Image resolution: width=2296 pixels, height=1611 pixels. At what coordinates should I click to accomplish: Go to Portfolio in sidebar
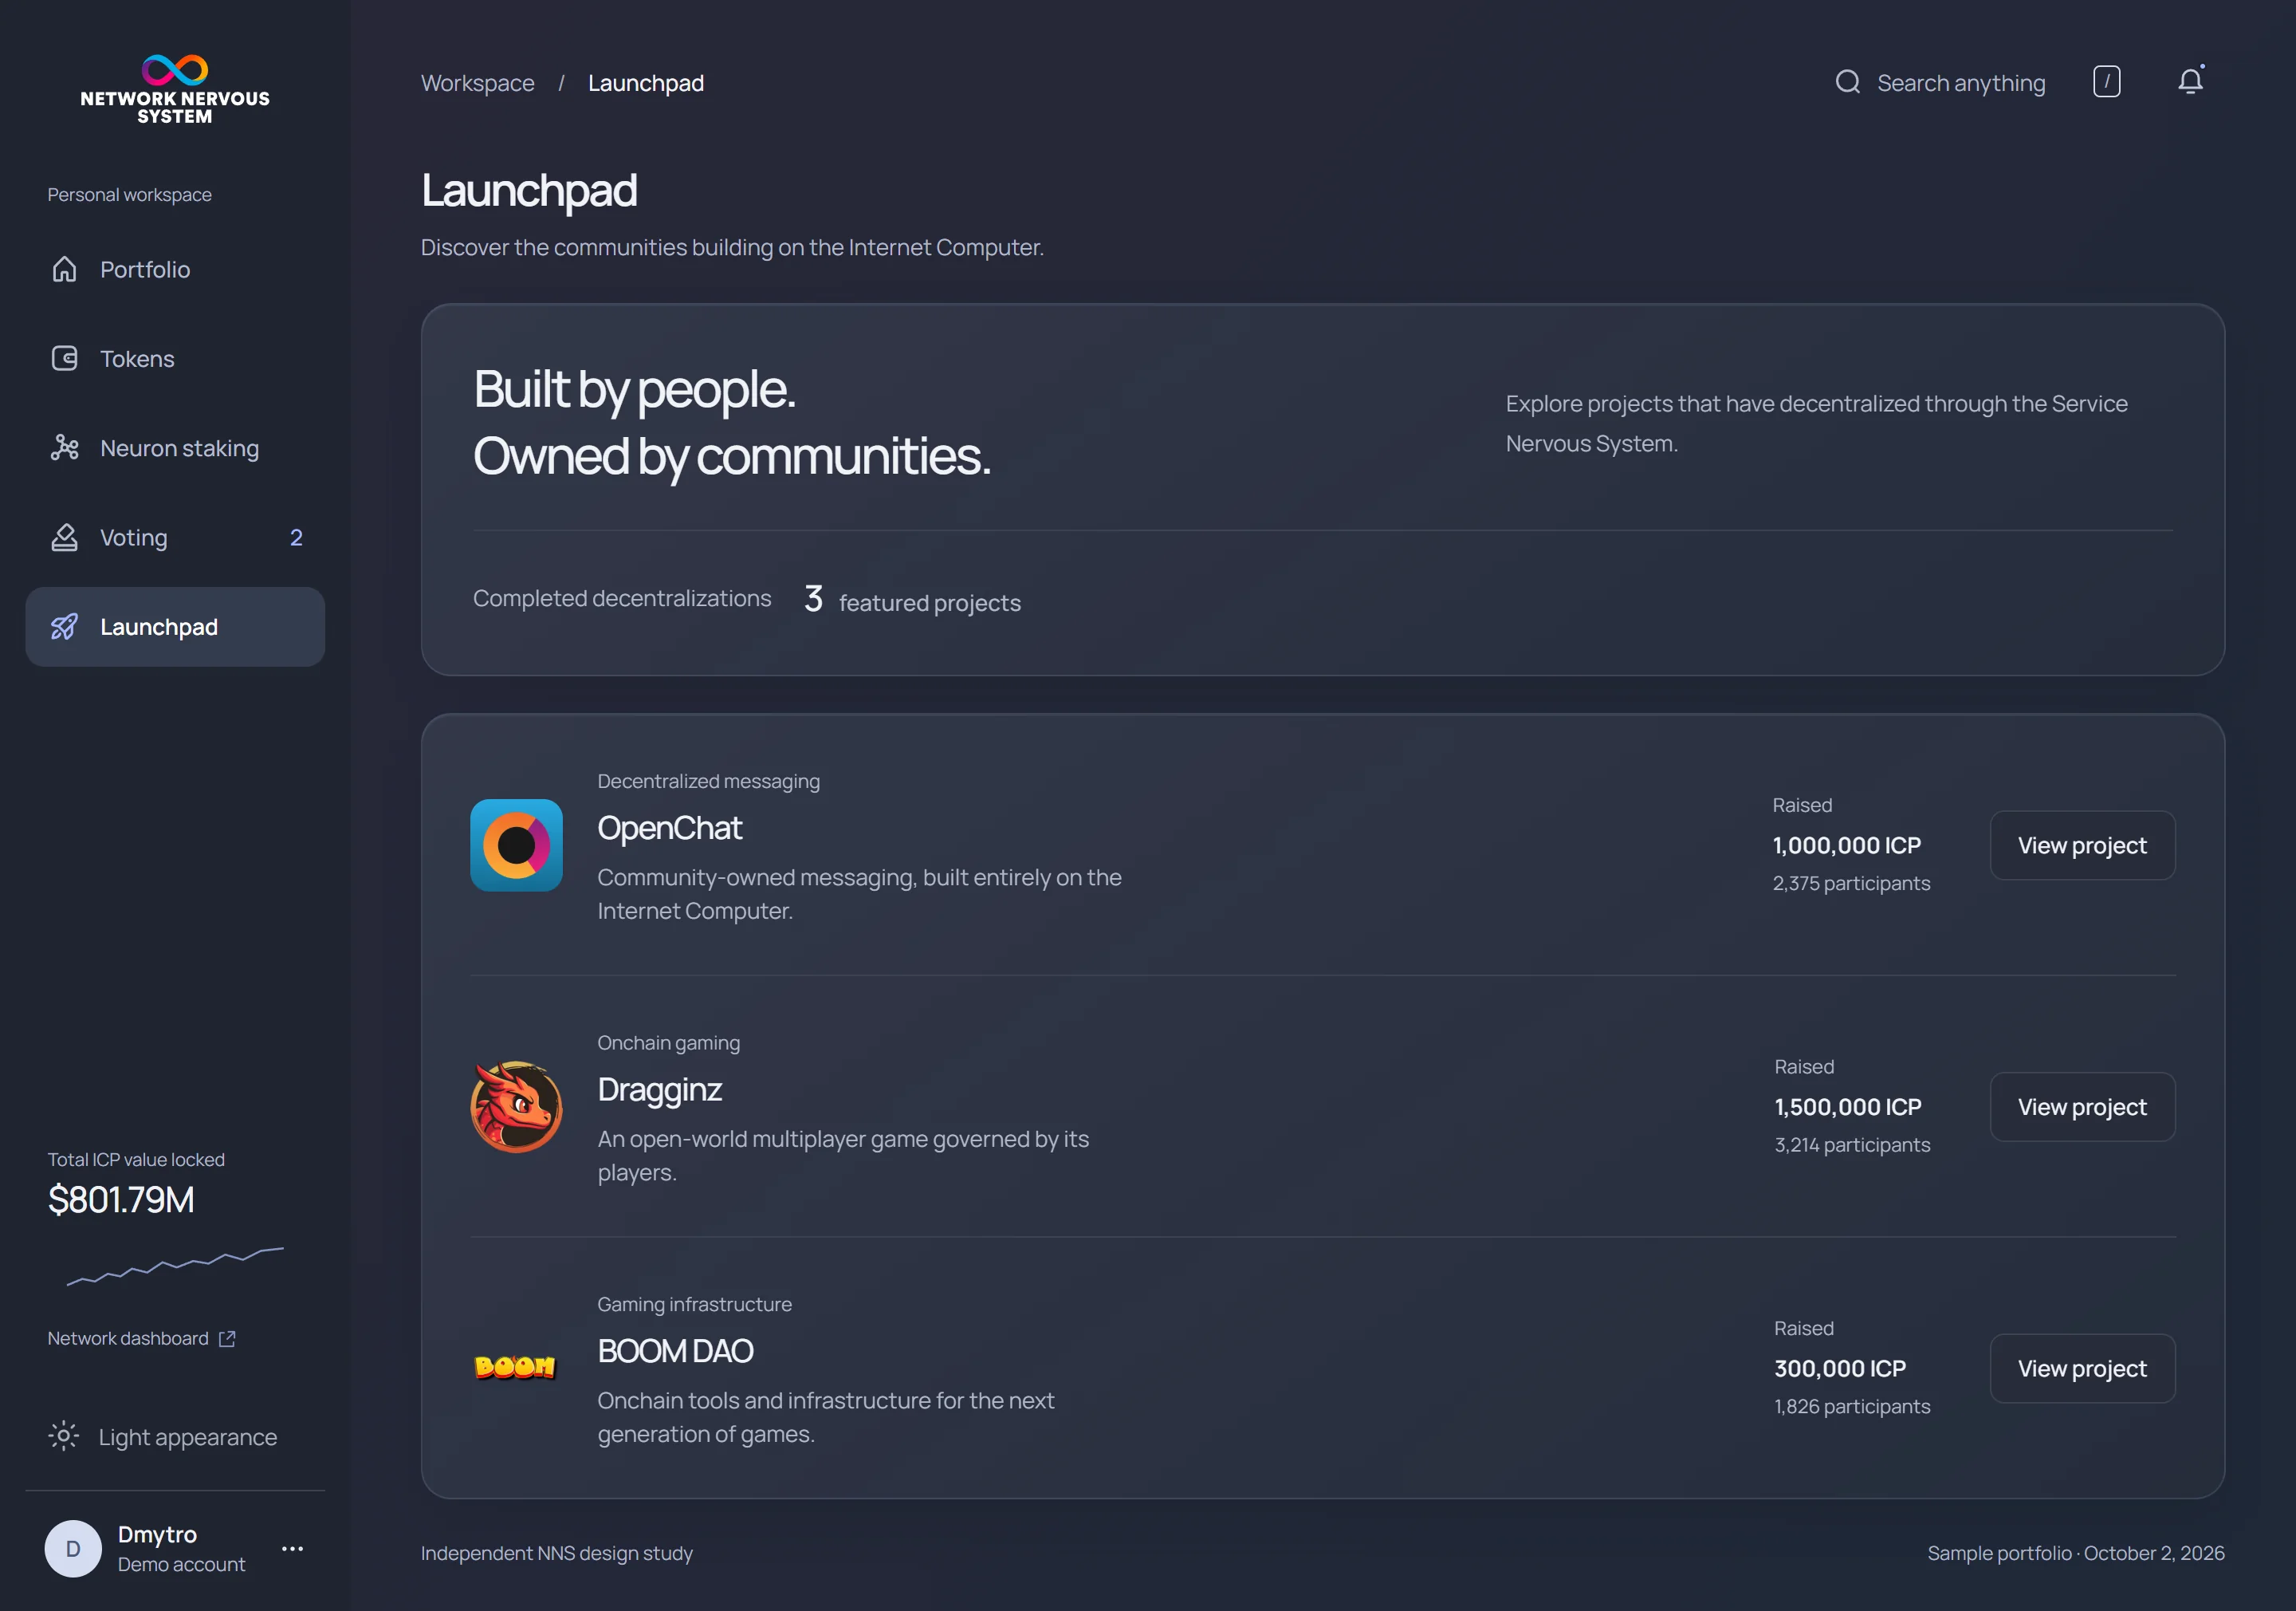[x=145, y=270]
